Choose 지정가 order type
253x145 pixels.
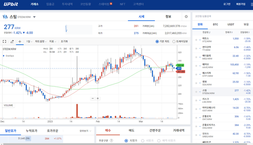click(126, 141)
